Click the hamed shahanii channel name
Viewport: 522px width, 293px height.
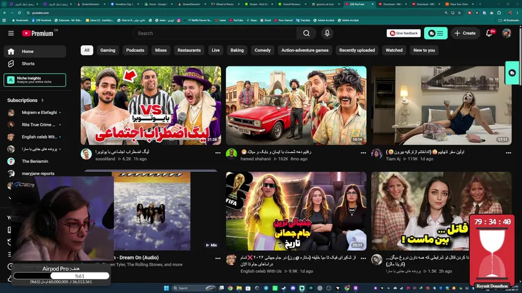(255, 159)
